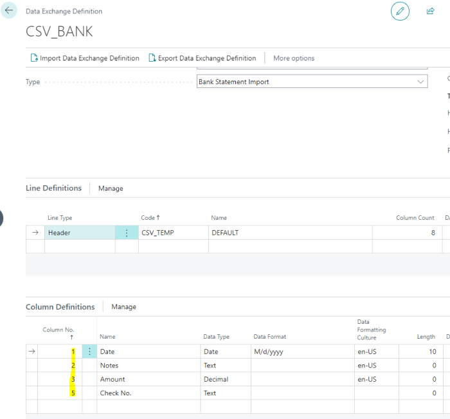The height and width of the screenshot is (419, 450).
Task: Click Export Data Exchange Definition
Action: click(203, 58)
